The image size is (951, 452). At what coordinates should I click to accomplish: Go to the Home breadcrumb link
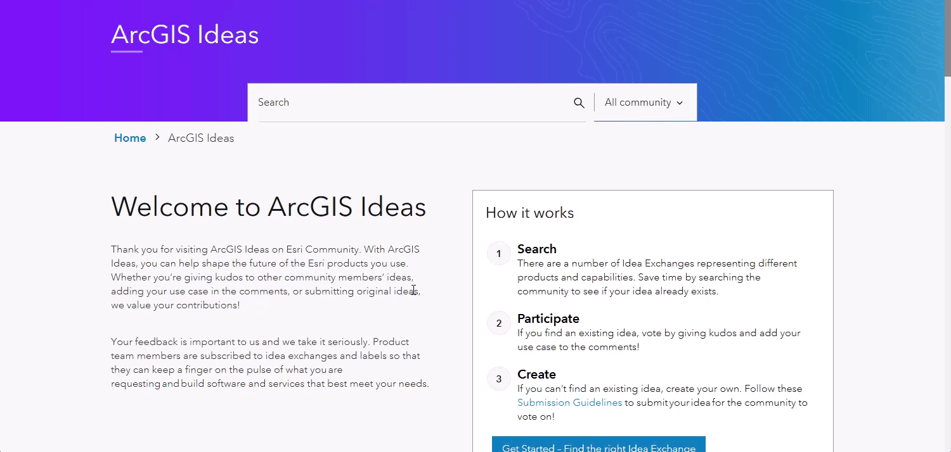tap(130, 138)
